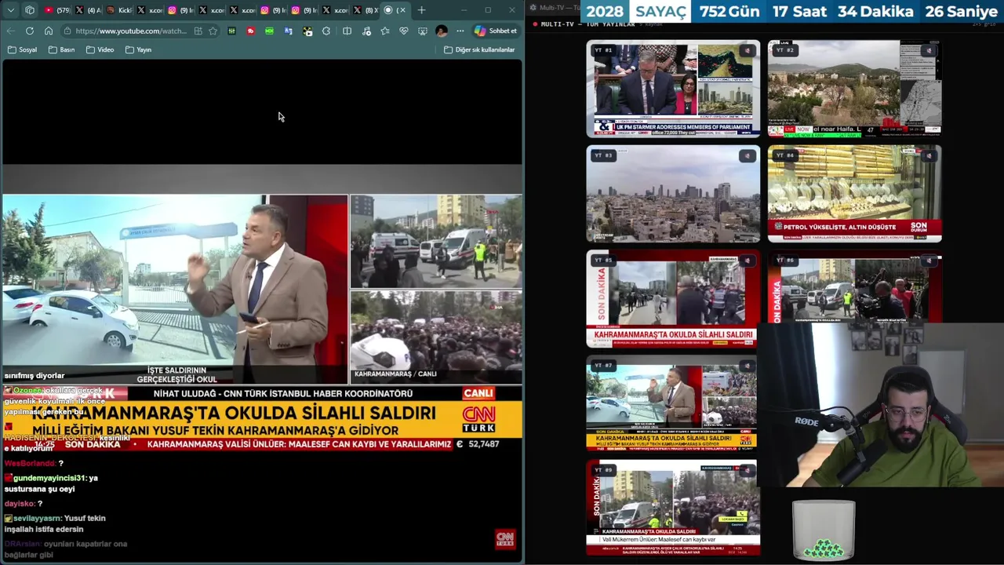Open Copilot Sohbet et button
This screenshot has width=1004, height=565.
[496, 31]
